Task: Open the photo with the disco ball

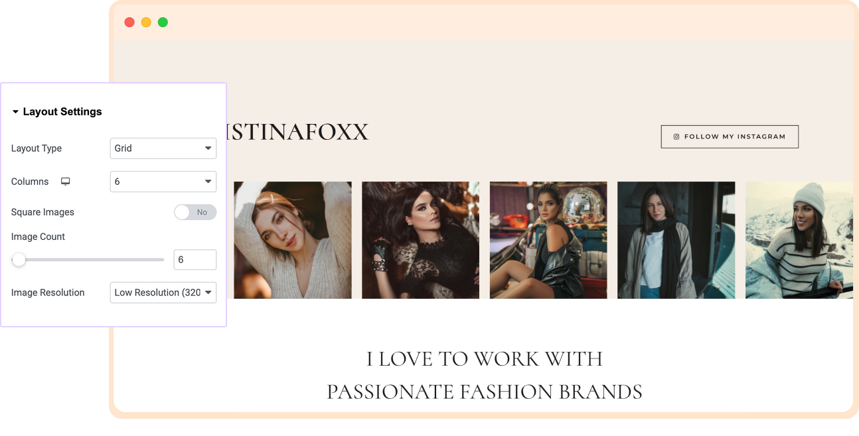Action: tap(548, 240)
